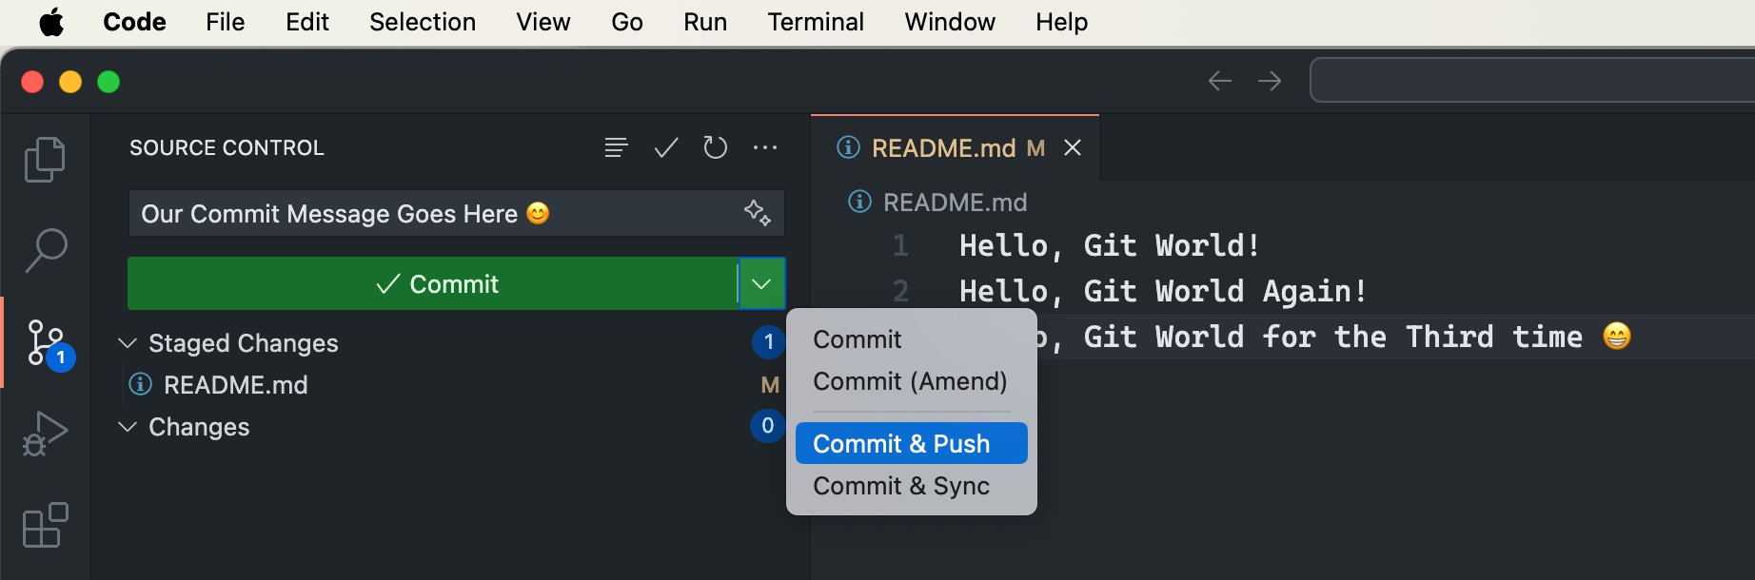The height and width of the screenshot is (580, 1755).
Task: Open the Selection menu
Action: click(423, 22)
